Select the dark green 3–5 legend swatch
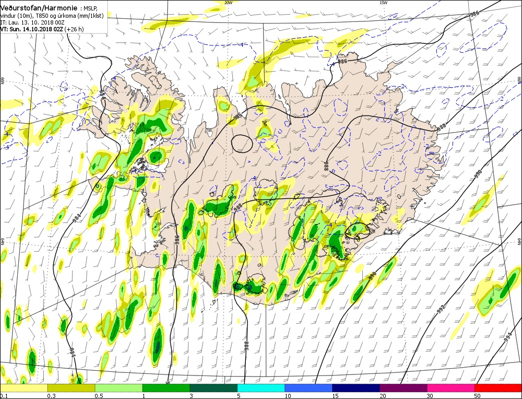The image size is (522, 399). point(213,388)
